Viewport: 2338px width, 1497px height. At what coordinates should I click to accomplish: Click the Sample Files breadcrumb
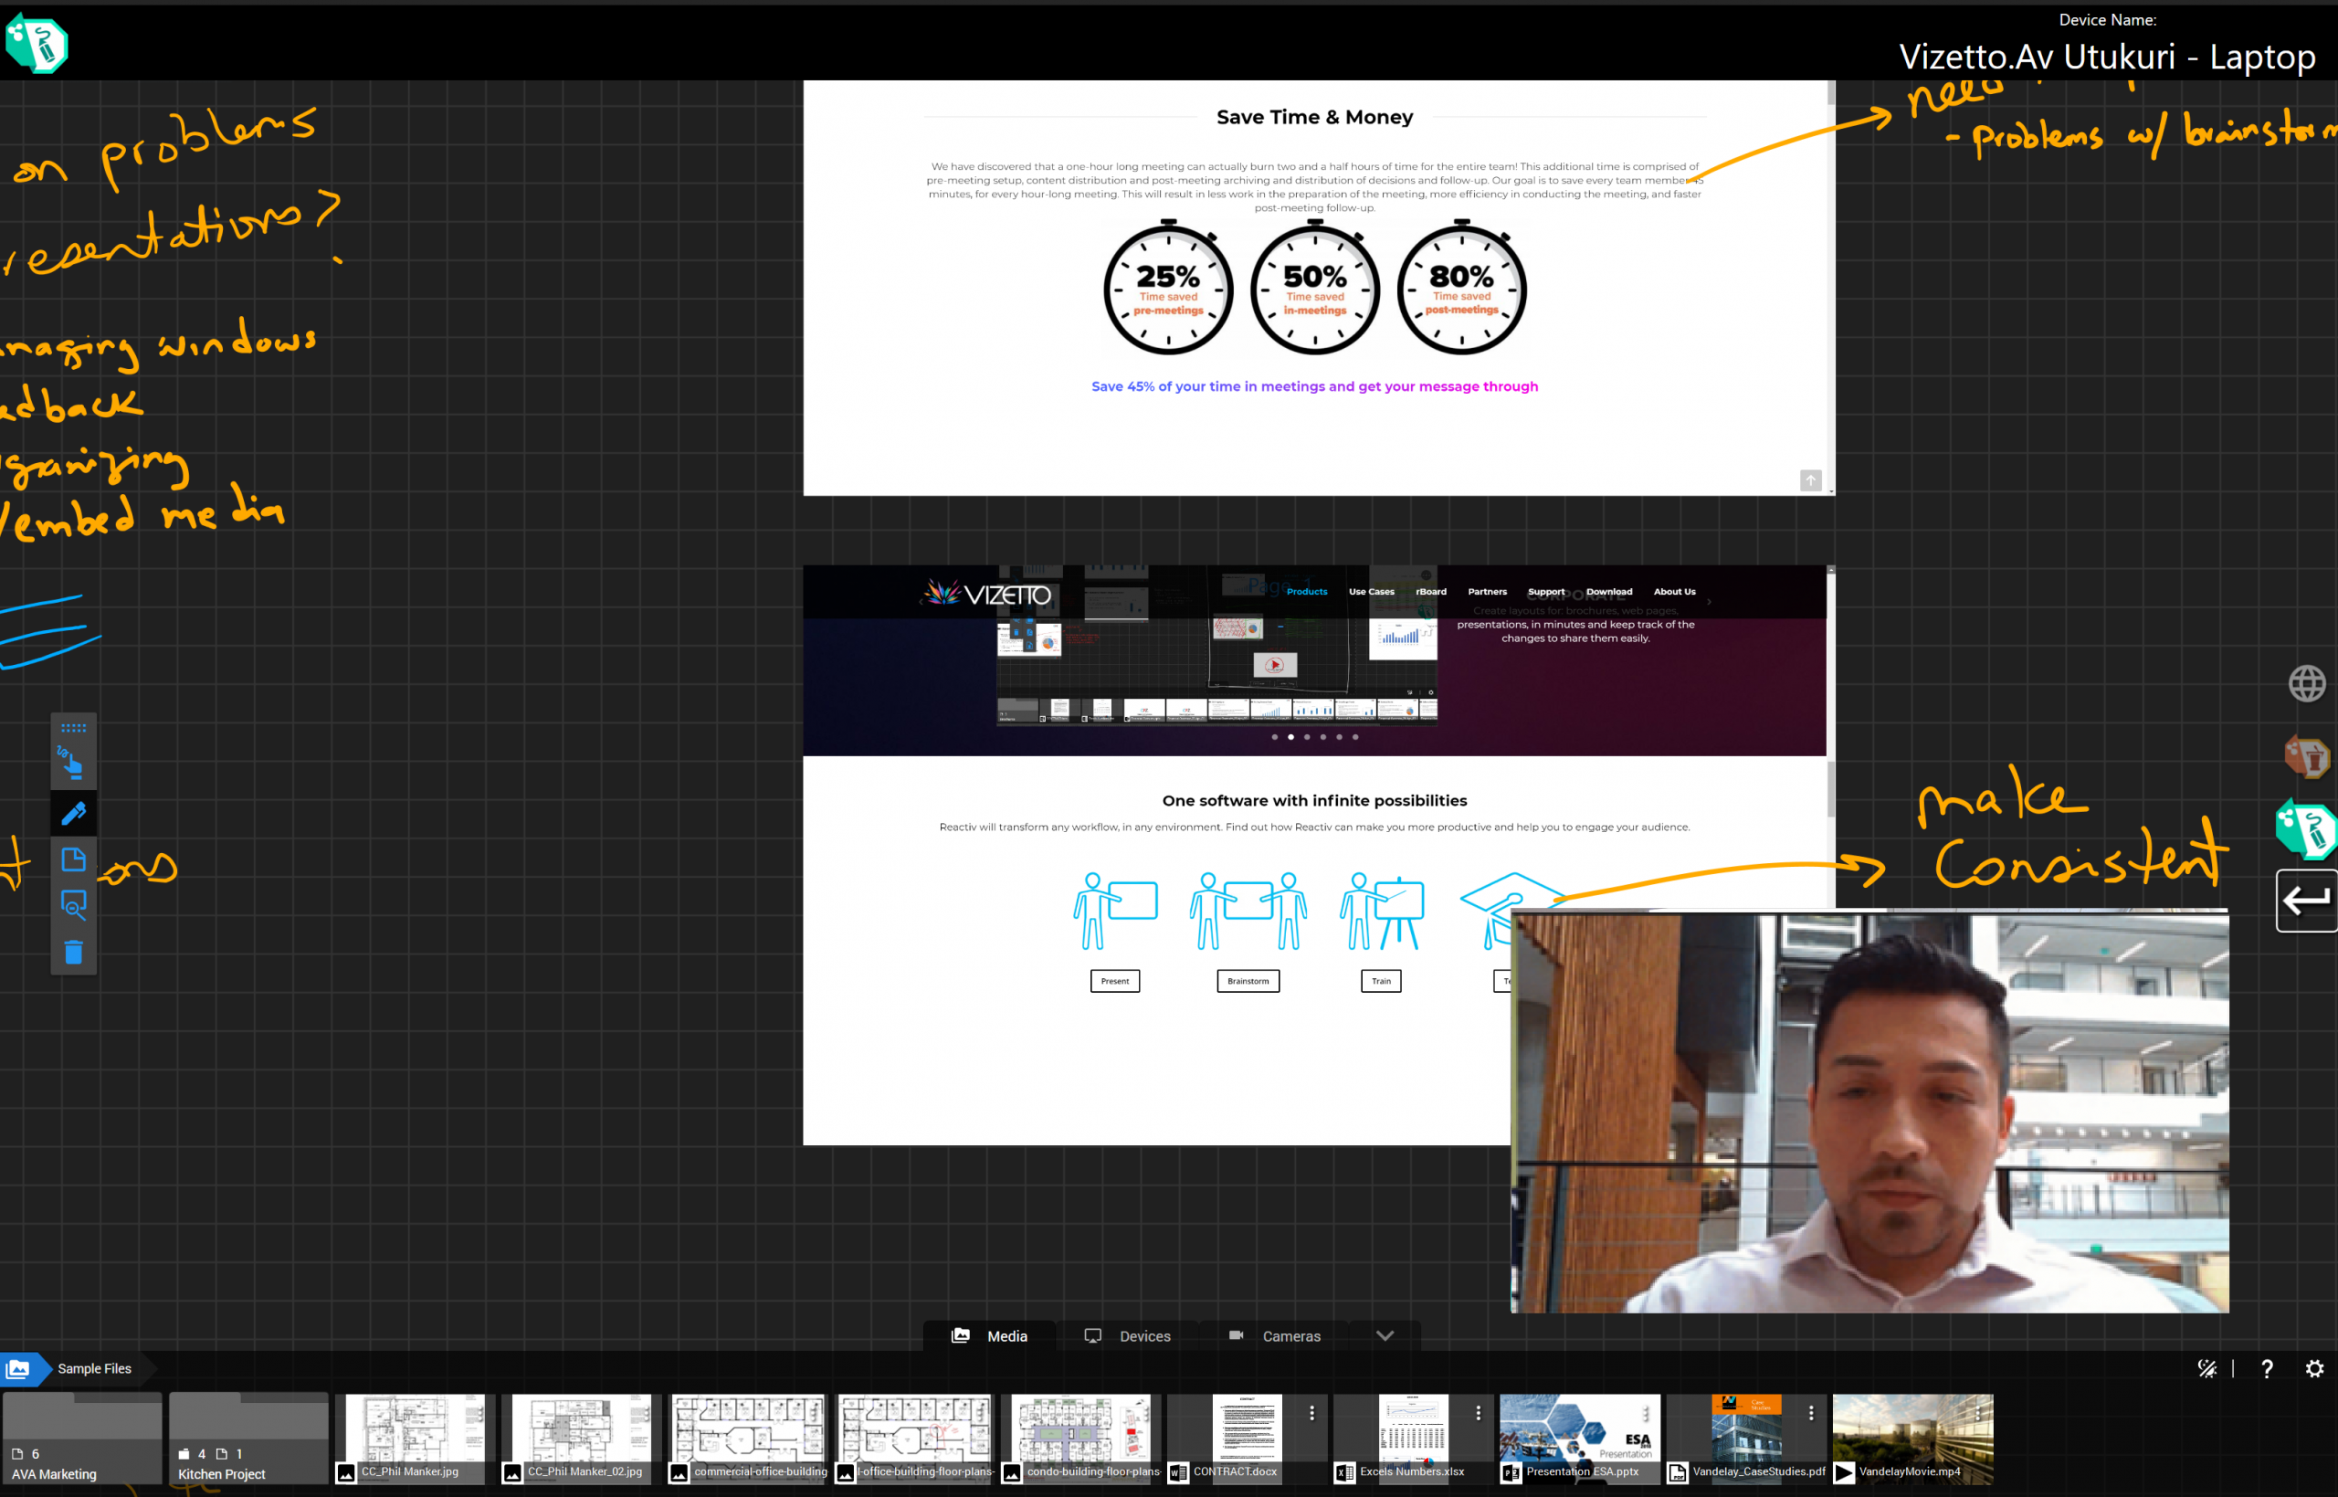[x=94, y=1369]
